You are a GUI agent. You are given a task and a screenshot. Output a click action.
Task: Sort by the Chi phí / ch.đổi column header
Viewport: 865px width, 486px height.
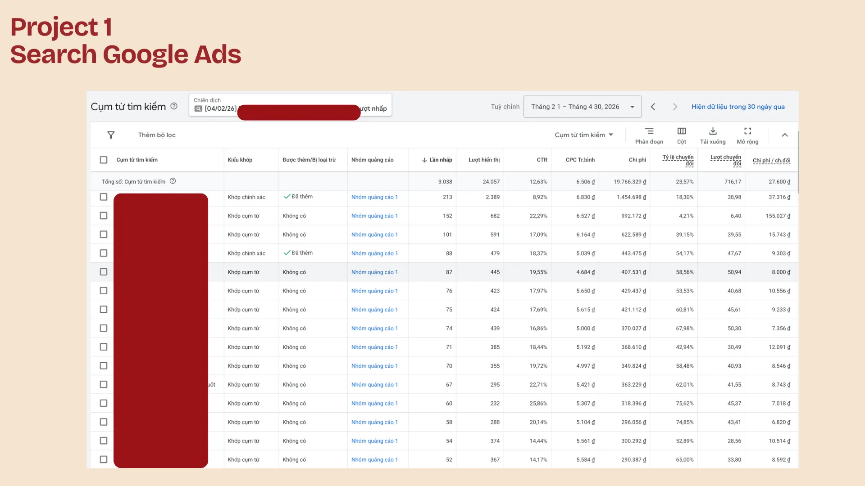771,160
